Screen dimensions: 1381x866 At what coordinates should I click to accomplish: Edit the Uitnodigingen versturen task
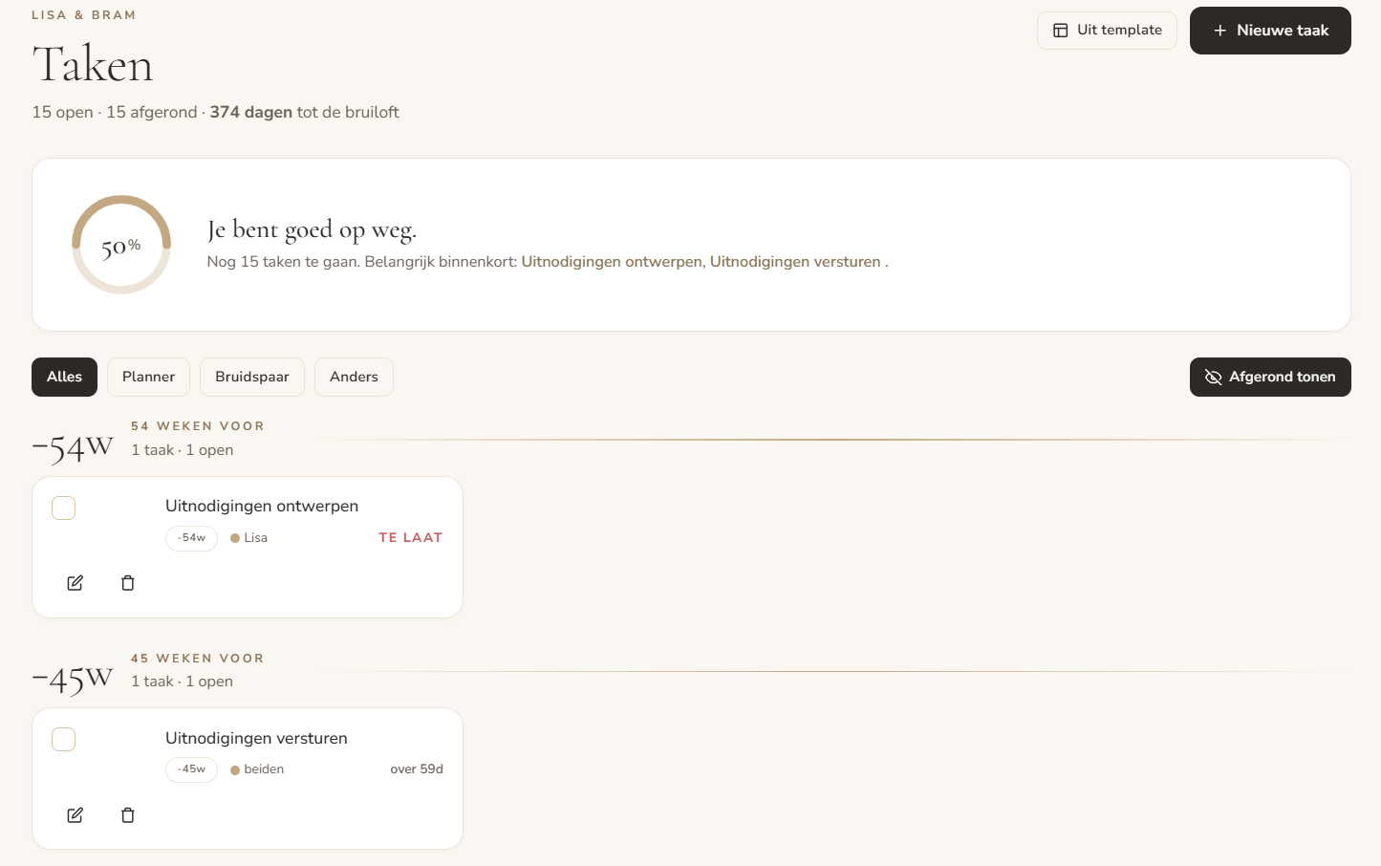(75, 815)
